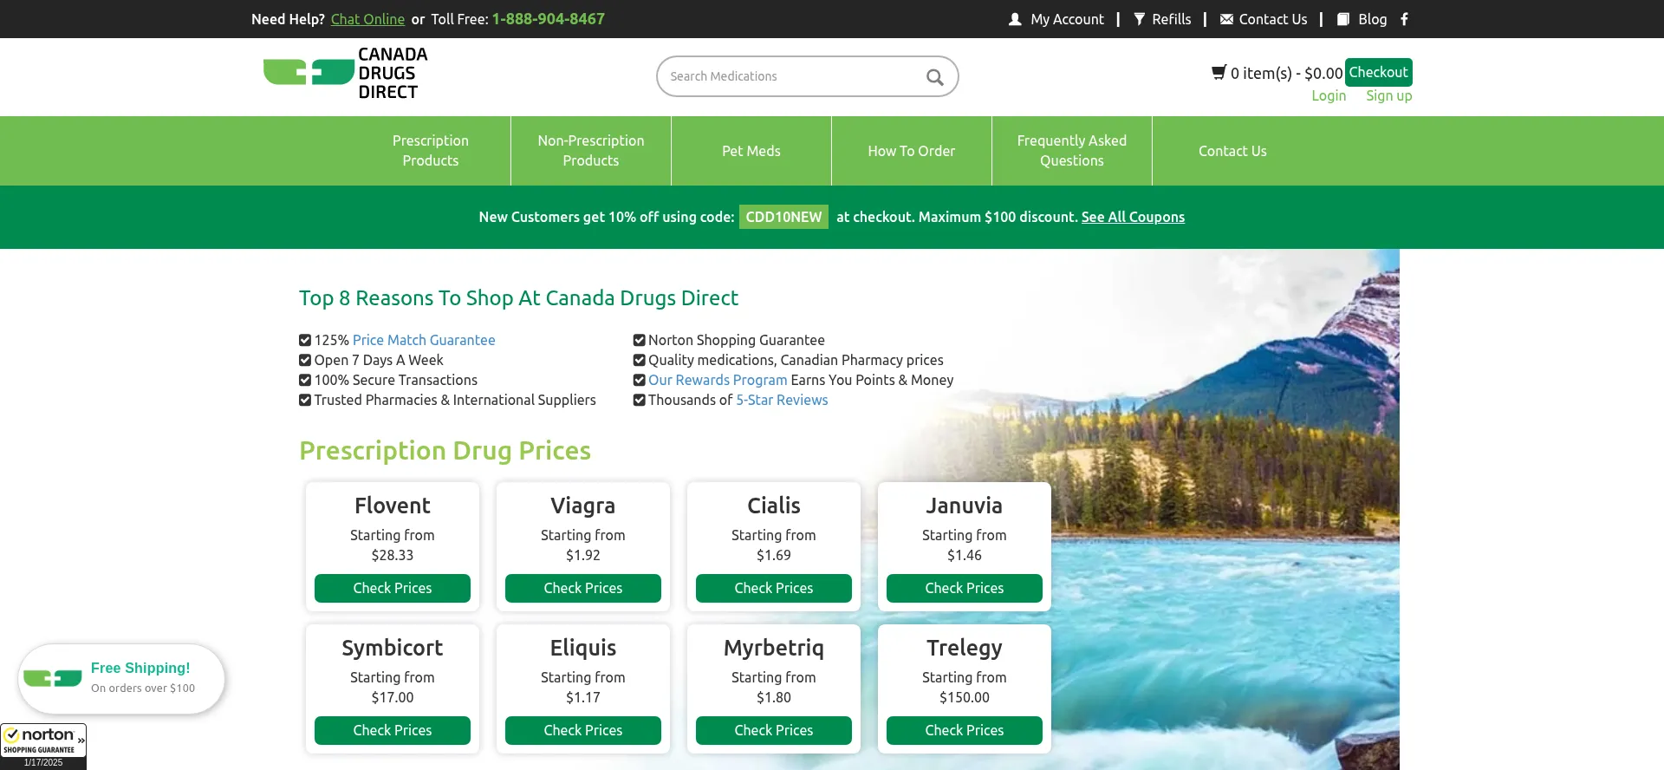Click the CDD10NEW coupon code
The image size is (1664, 770).
coord(783,217)
